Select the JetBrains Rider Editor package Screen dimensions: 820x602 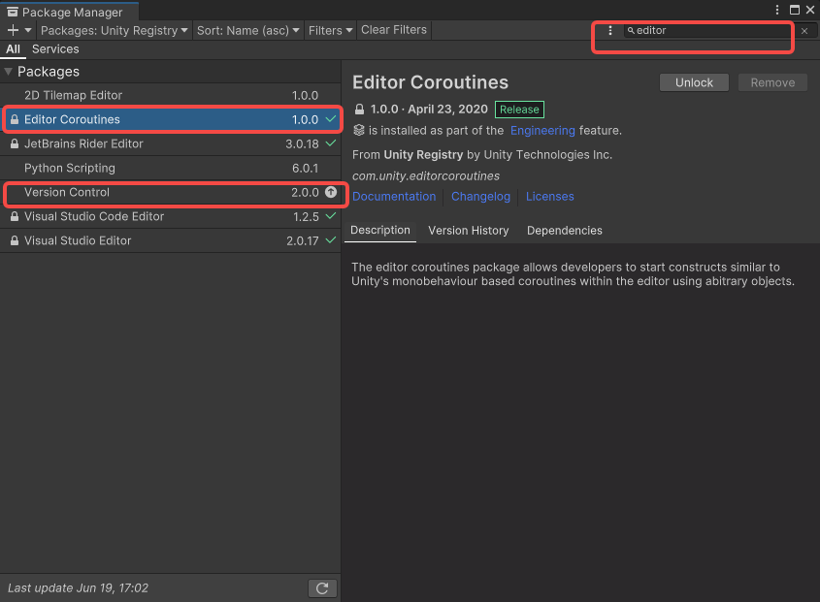171,143
